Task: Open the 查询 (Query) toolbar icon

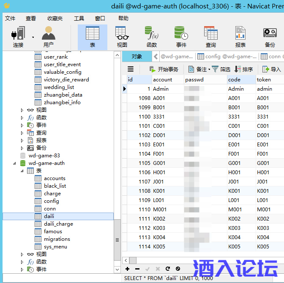Action: tap(210, 36)
